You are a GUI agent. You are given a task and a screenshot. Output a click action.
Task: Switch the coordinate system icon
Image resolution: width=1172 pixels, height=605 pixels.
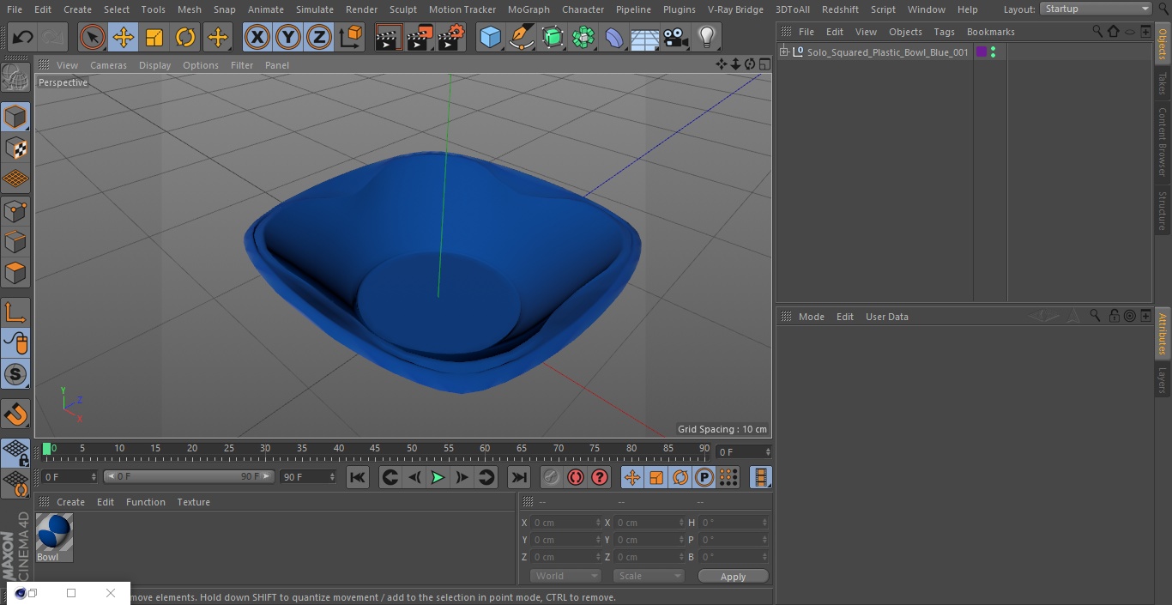pos(351,37)
